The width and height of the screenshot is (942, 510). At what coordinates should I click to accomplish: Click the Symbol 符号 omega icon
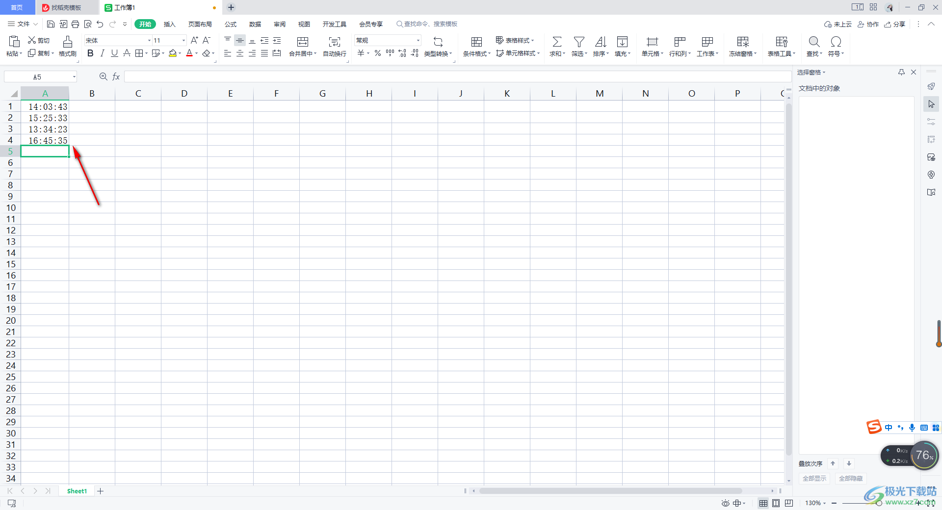(x=836, y=42)
